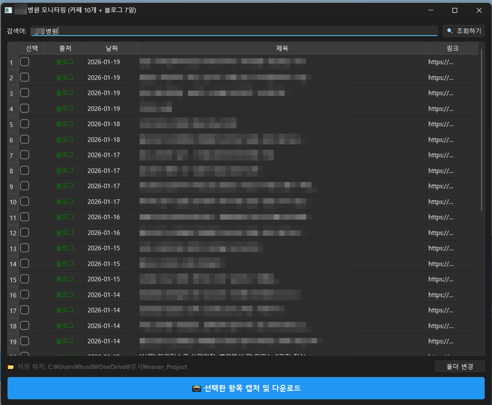This screenshot has height=405, width=492.
Task: Open the https link in row 14
Action: (x=440, y=264)
